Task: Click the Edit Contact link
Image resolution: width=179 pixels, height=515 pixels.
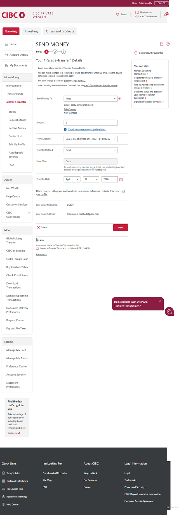Action: [x=70, y=110]
